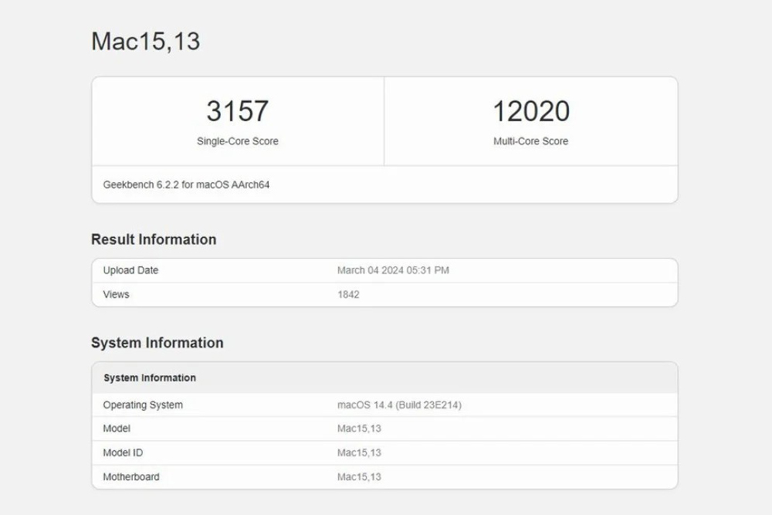The height and width of the screenshot is (515, 772).
Task: Select the views count 1842
Action: pyautogui.click(x=348, y=294)
